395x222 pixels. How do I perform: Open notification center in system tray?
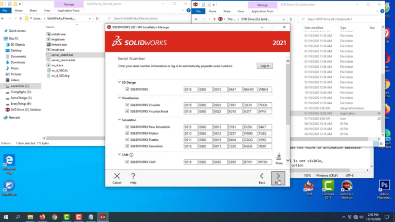387,217
